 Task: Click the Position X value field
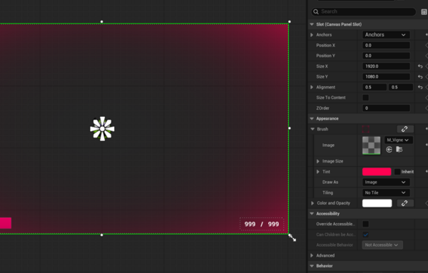point(386,46)
